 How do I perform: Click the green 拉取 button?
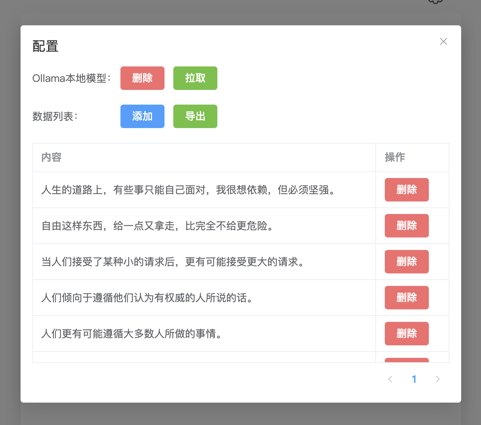tap(195, 78)
